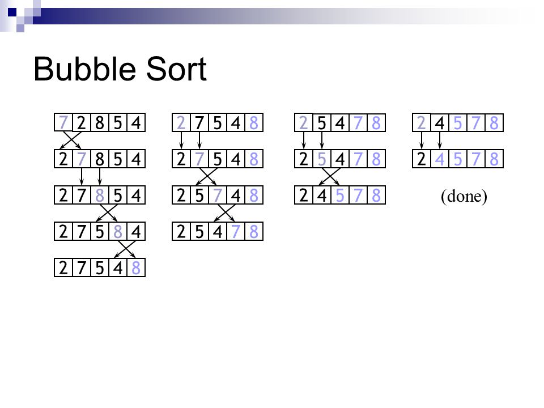Click the crossed arrows above third-column array 2 4 5 7 8
Screen dimensions: 544x408
(329, 176)
